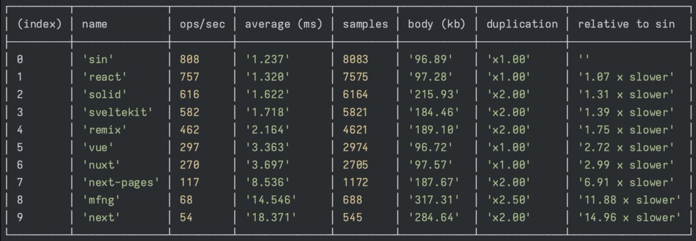Click '14.96 x slower' cell
Viewport: 696px width, 241px height.
(629, 217)
